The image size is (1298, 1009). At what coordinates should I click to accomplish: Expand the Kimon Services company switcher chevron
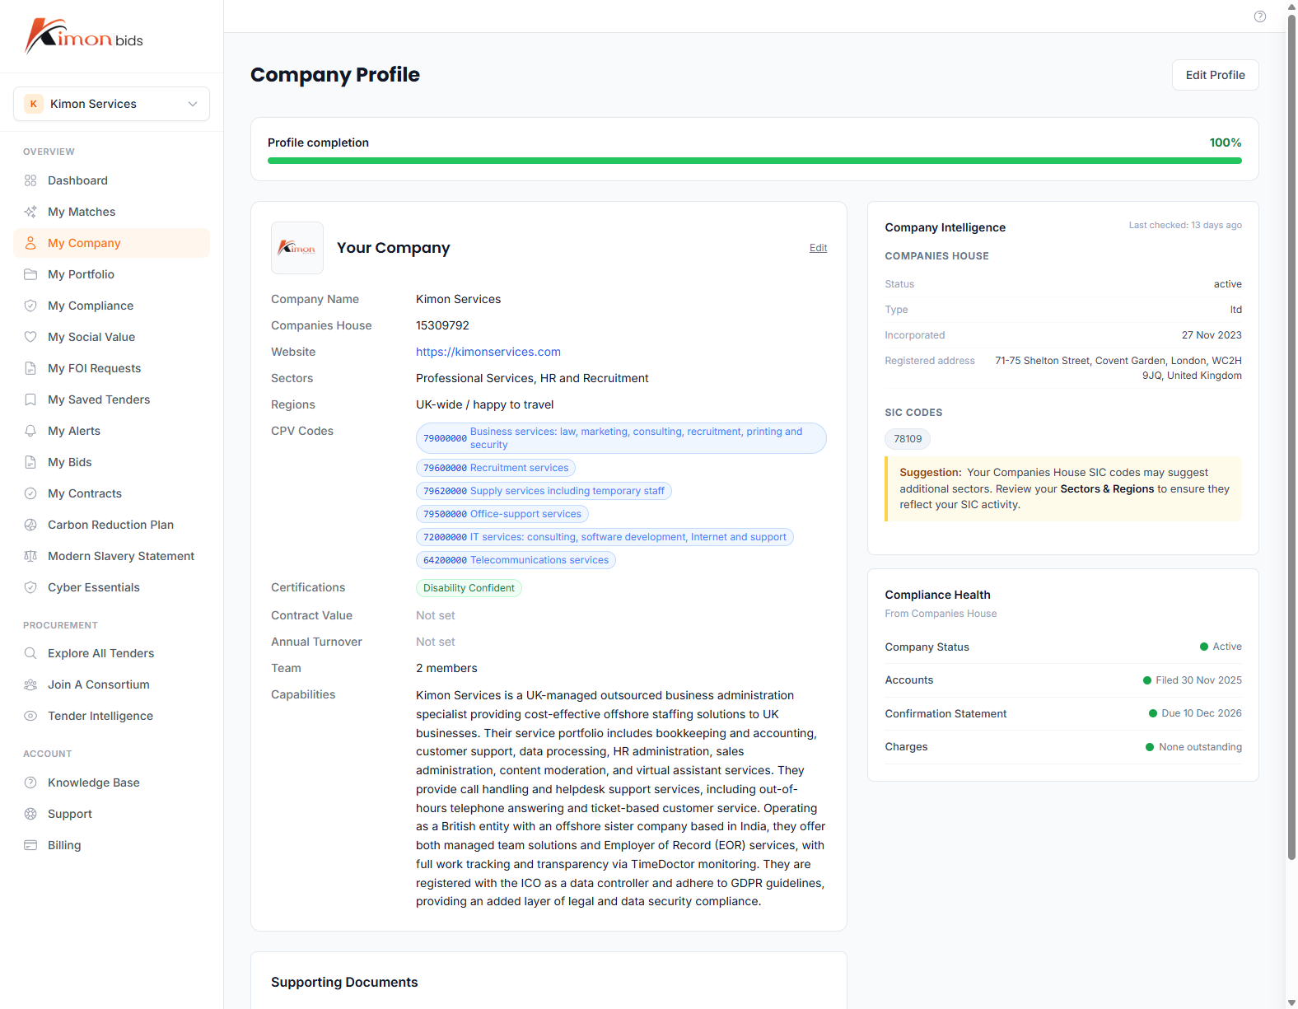193,104
